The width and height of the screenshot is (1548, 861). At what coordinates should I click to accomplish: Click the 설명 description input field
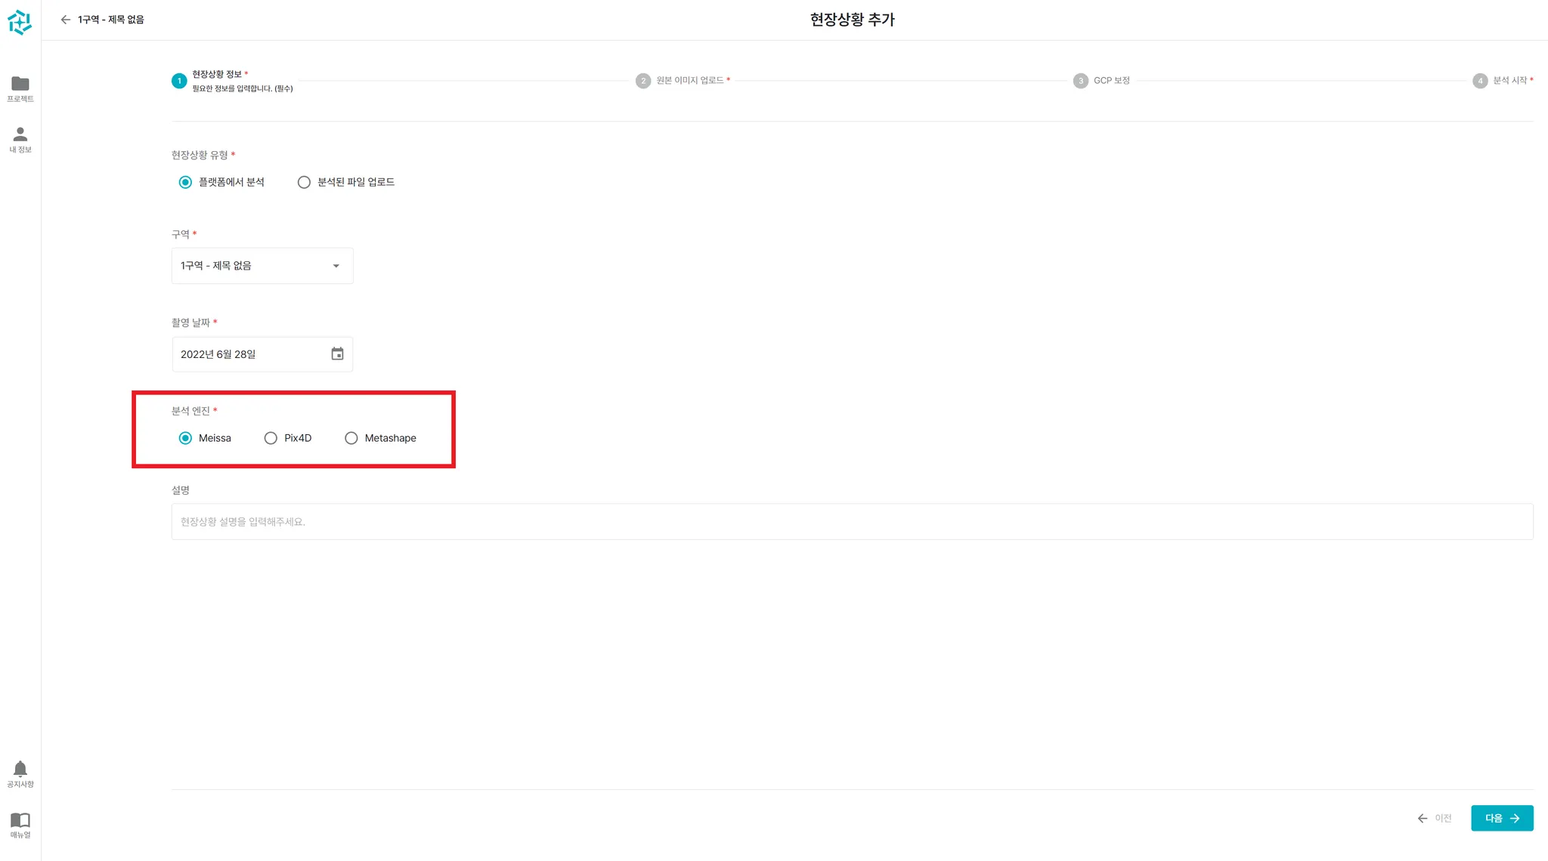(x=852, y=522)
